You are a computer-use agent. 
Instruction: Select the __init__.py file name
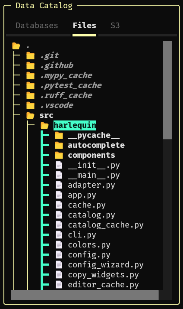click(x=94, y=165)
